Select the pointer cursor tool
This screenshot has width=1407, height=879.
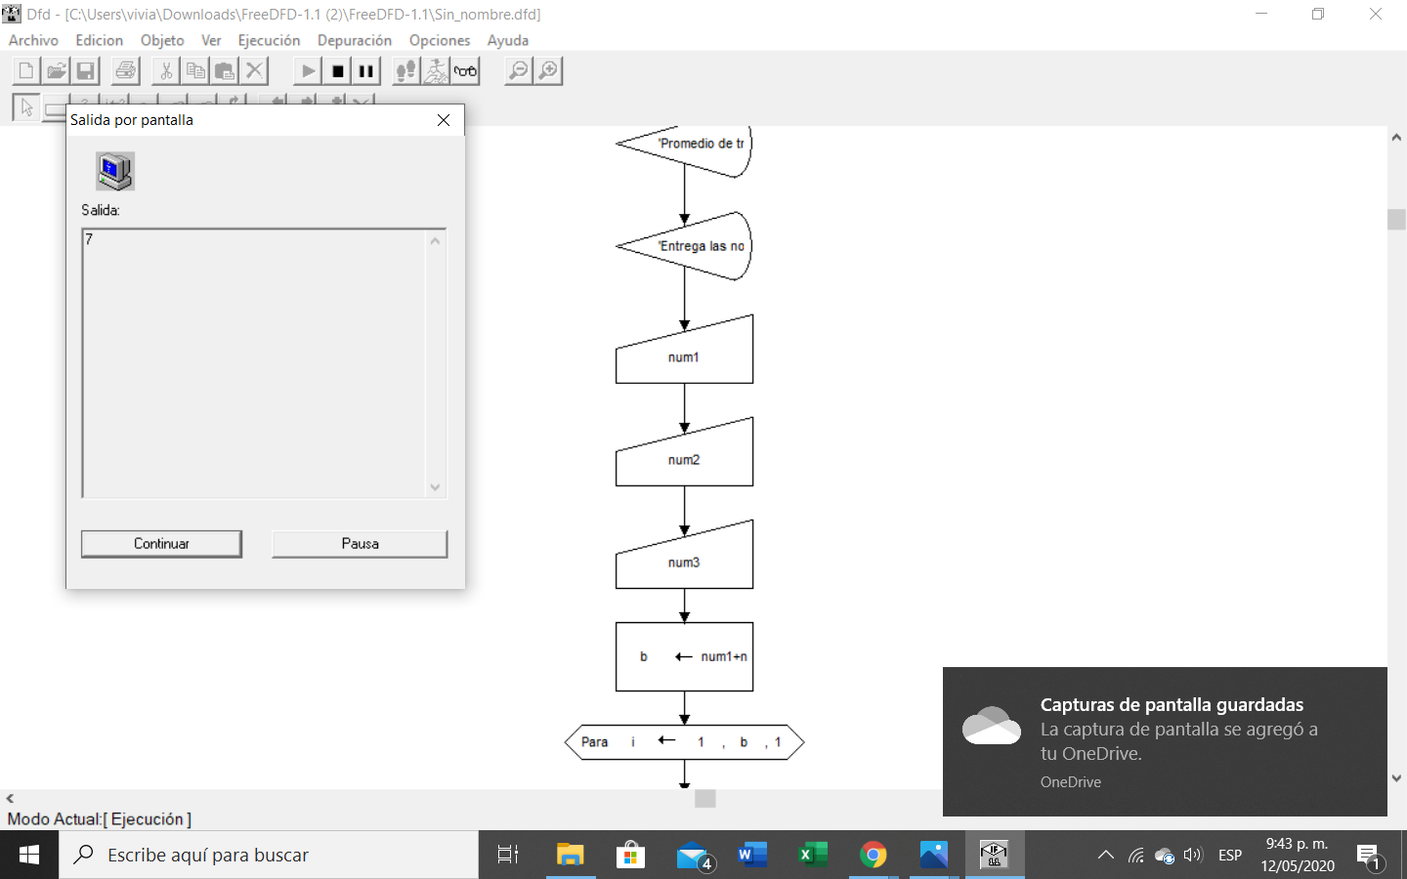(26, 106)
